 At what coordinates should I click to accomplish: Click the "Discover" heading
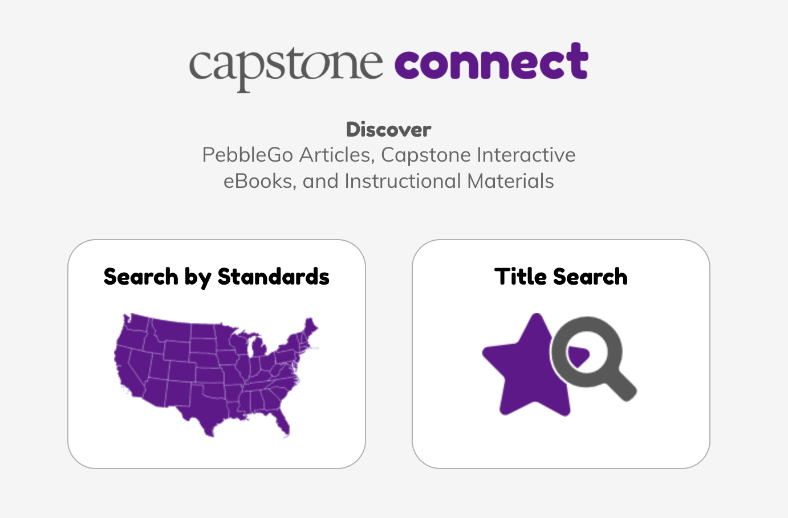389,129
